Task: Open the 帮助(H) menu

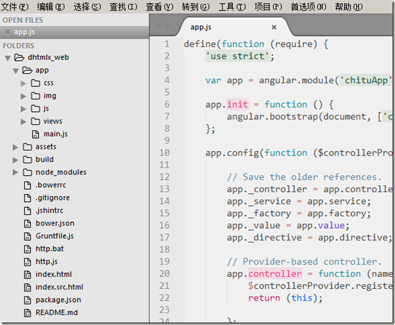Action: coord(349,7)
